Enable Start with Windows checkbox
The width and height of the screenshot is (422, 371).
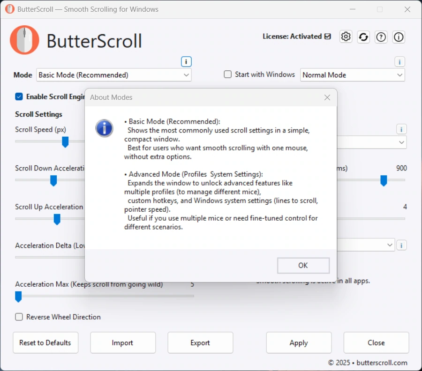pos(228,74)
